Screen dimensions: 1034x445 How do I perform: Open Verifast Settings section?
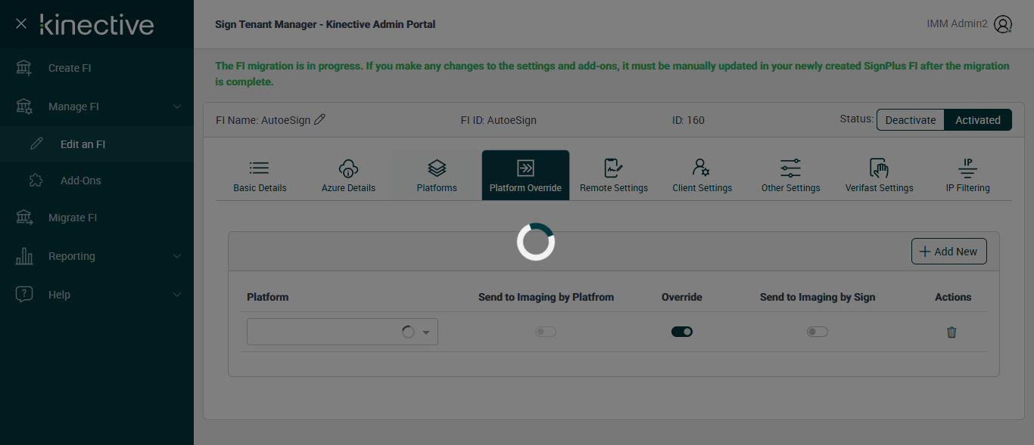(879, 175)
